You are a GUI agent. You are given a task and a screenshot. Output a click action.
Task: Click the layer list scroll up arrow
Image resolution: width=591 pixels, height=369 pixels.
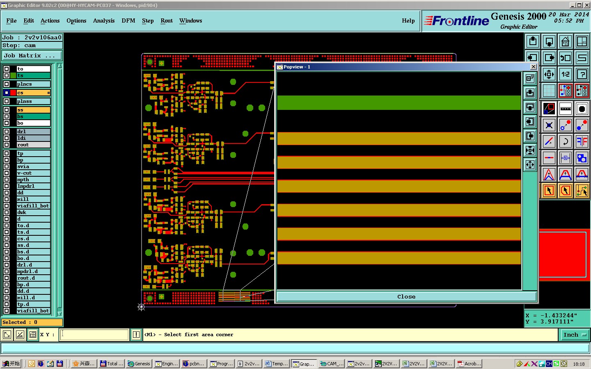(x=60, y=66)
